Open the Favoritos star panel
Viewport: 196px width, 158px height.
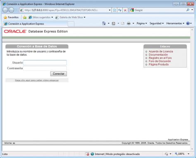pyautogui.click(x=11, y=17)
